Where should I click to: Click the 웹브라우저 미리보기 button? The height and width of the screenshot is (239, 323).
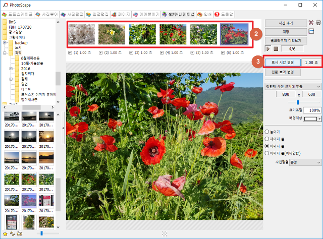point(286,40)
